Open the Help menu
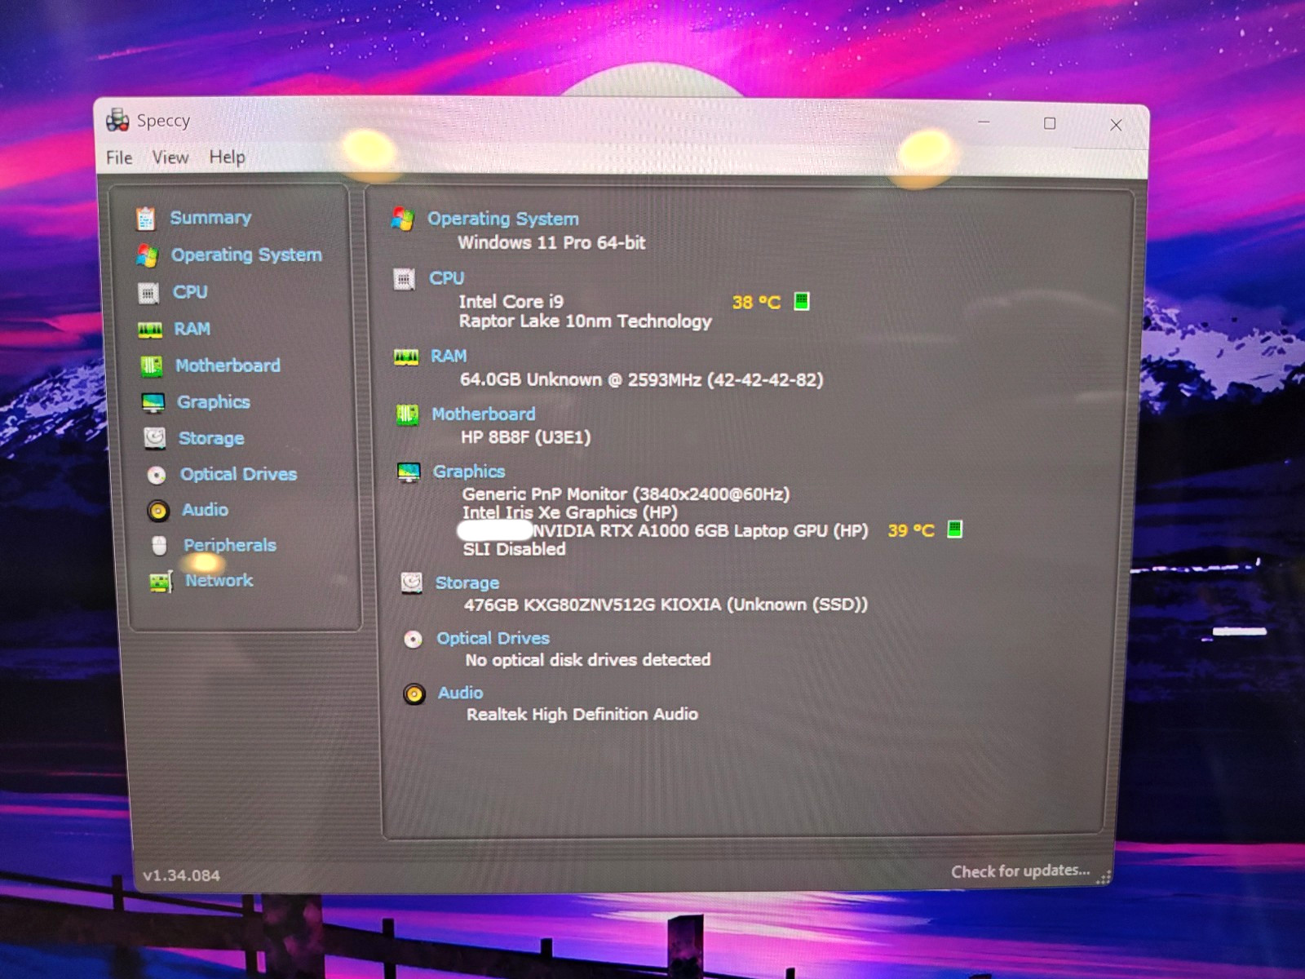This screenshot has height=979, width=1305. coord(227,157)
